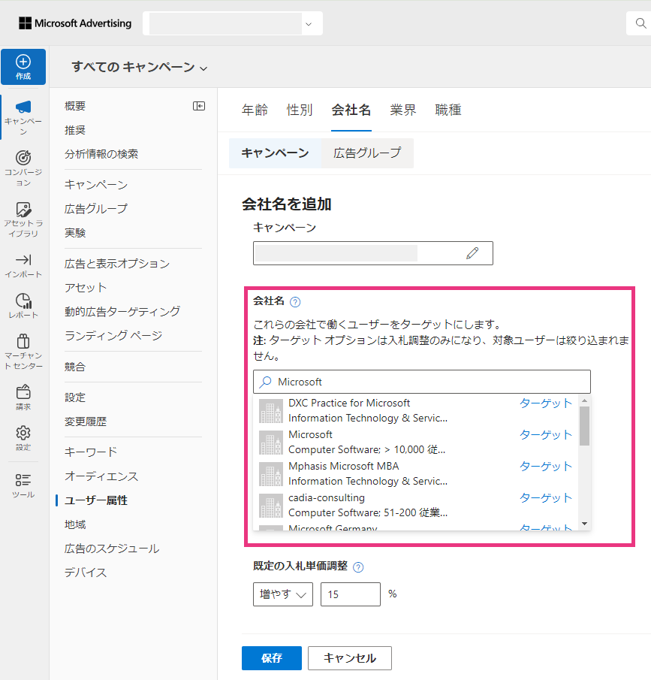Open 広告と表示オプション in the navigation menu
Screen dimensions: 651x680
[117, 264]
